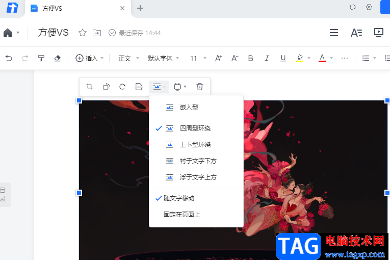Open the hamburger menu icon
390x260 pixels.
pyautogui.click(x=334, y=33)
